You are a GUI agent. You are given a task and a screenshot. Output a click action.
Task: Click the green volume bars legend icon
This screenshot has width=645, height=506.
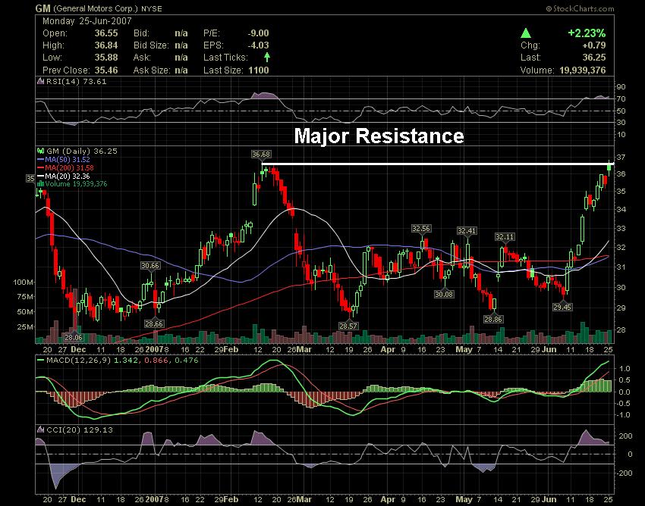tap(41, 183)
